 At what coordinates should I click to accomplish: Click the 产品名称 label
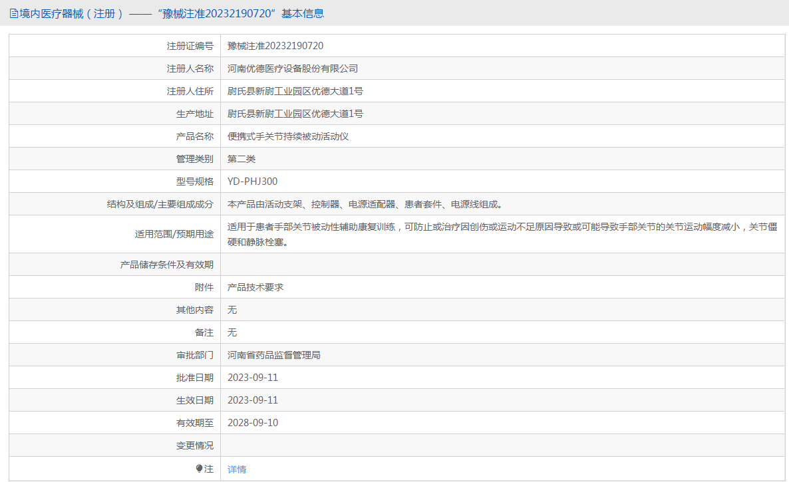(195, 136)
